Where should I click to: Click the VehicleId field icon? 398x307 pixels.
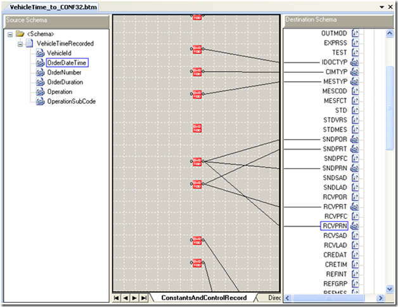coord(40,53)
